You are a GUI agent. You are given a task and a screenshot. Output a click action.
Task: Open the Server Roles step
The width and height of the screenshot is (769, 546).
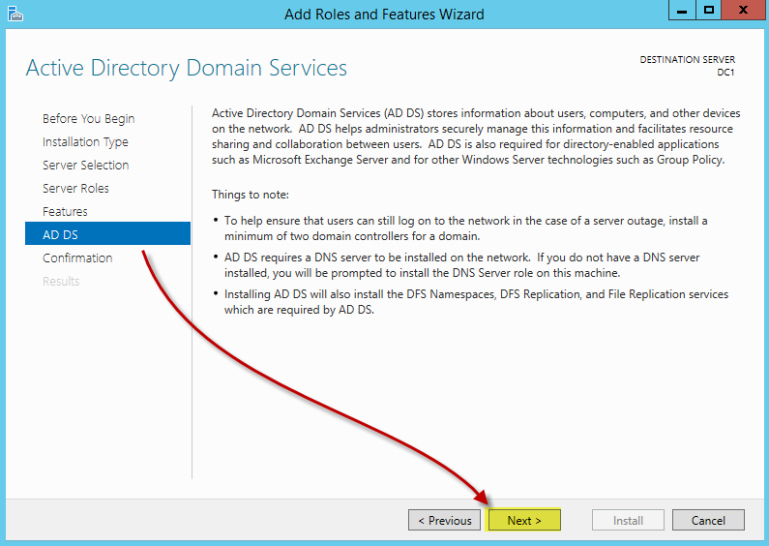(75, 188)
